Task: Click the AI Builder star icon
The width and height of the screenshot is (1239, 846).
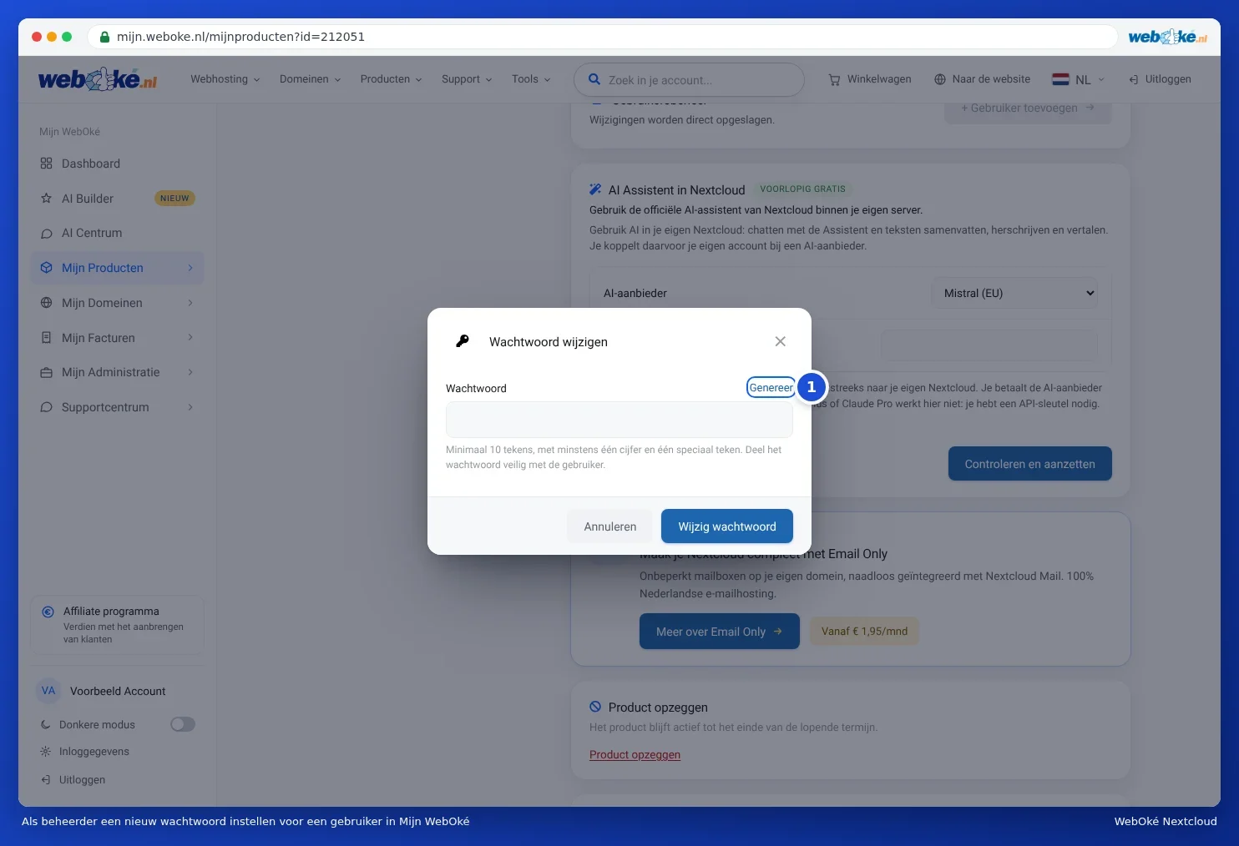Action: pos(46,199)
